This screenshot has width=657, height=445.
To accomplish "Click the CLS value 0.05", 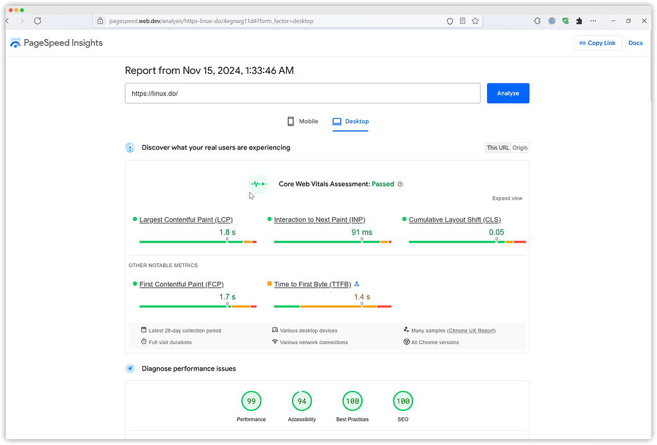I will 497,232.
